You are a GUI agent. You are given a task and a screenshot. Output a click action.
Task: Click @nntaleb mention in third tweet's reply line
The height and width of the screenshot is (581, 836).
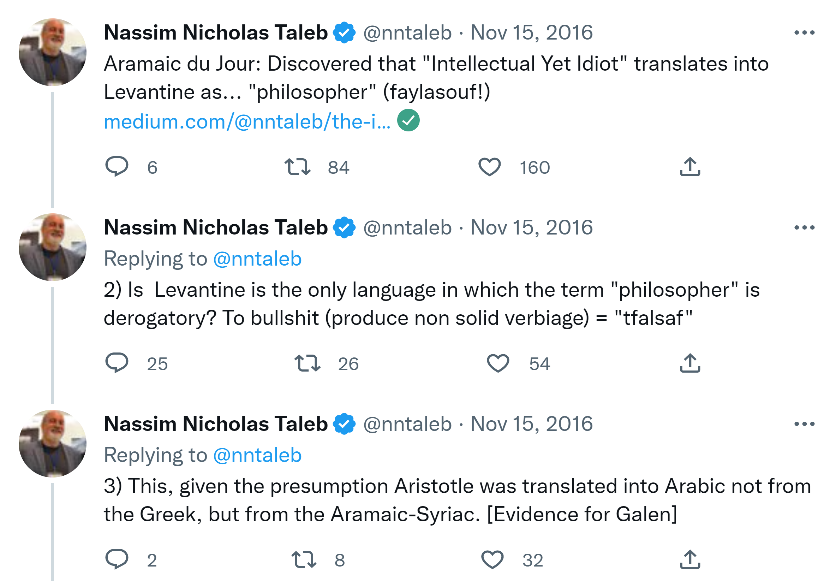pyautogui.click(x=257, y=455)
